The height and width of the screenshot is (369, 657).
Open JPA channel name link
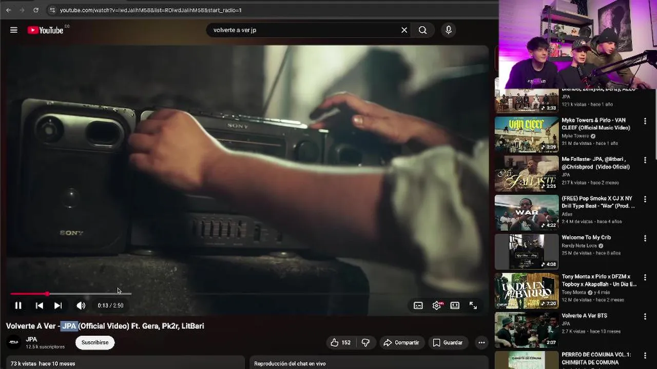(x=31, y=339)
